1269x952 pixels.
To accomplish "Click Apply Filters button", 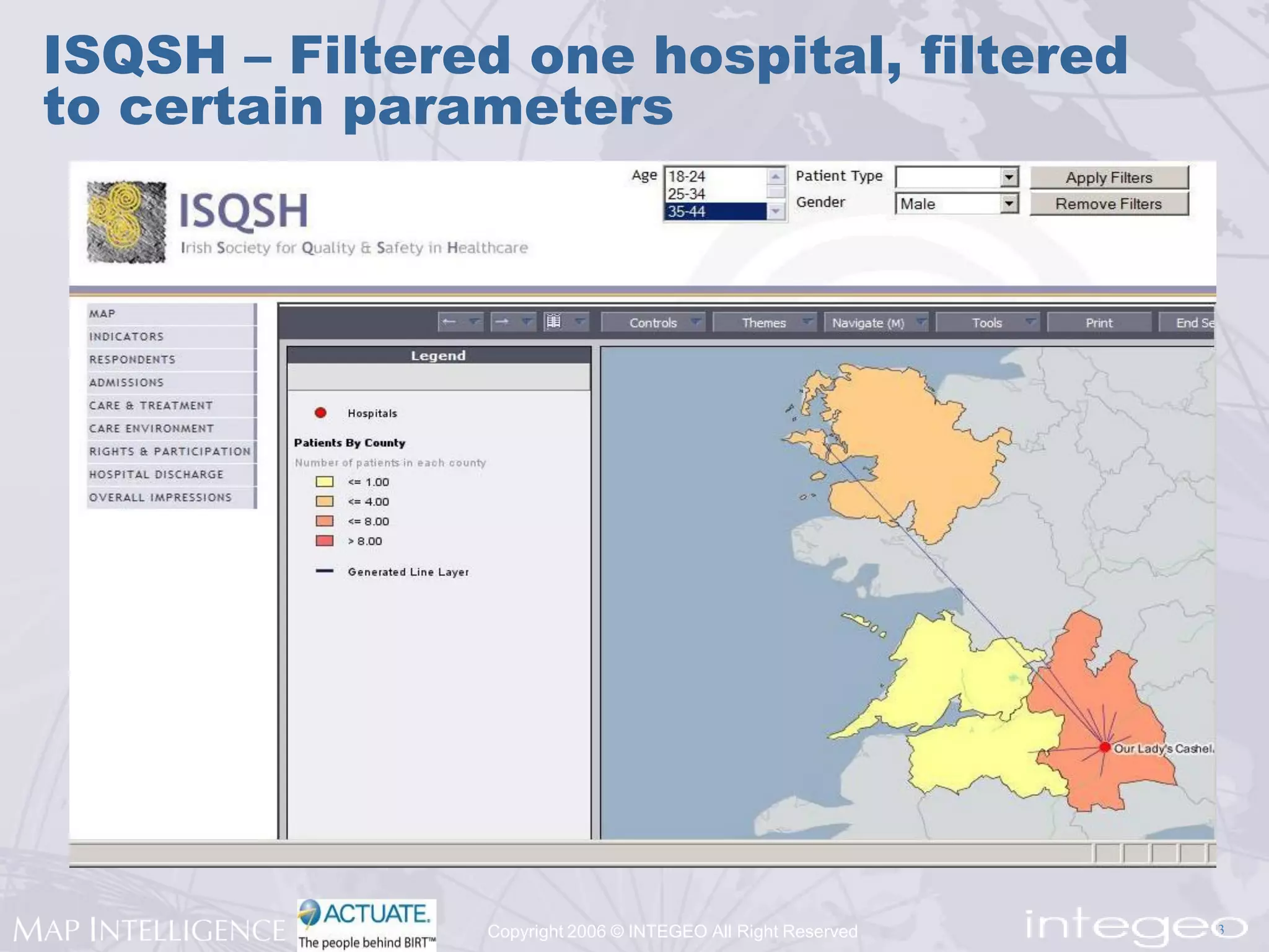I will [x=1109, y=178].
